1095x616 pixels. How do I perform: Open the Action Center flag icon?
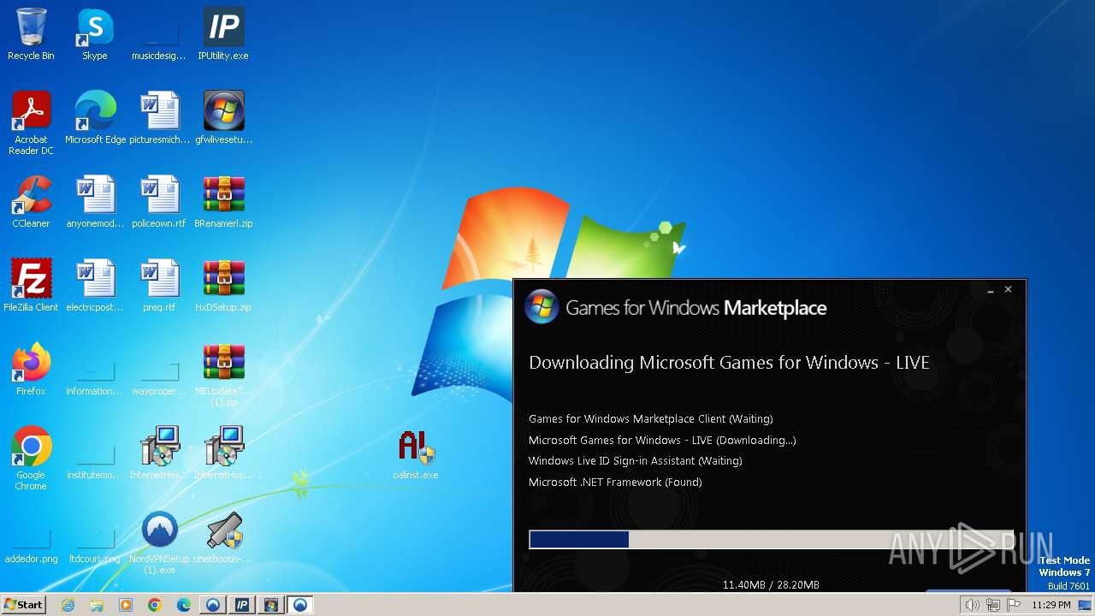[1014, 605]
